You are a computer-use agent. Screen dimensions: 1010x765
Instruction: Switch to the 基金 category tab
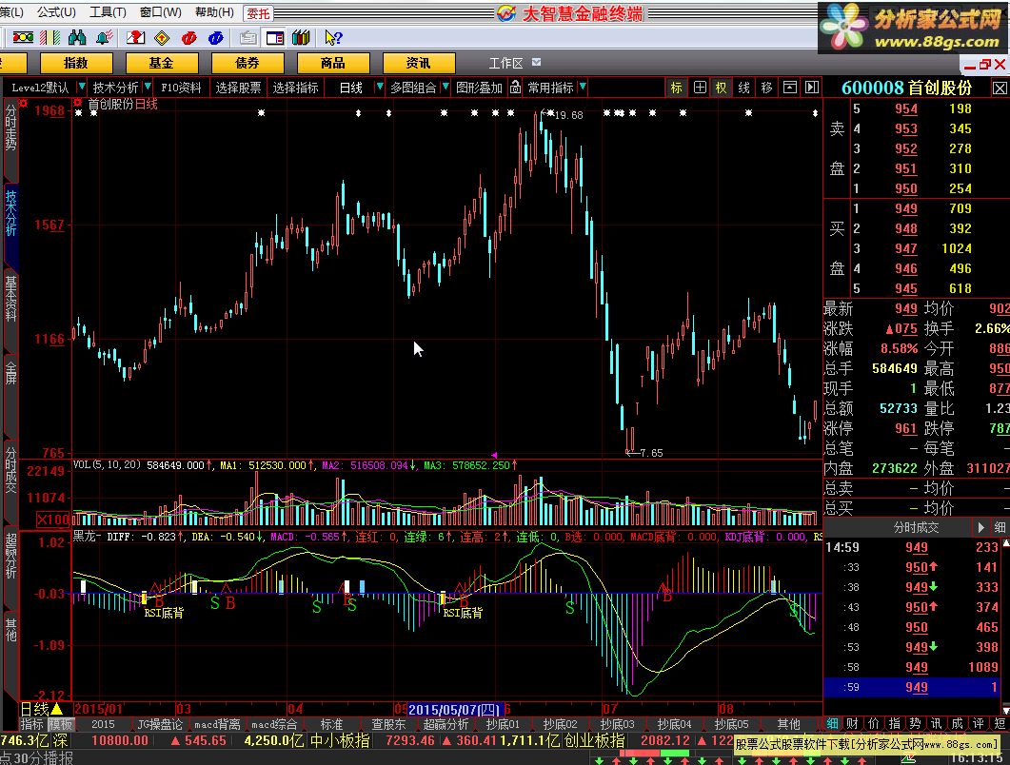[161, 63]
